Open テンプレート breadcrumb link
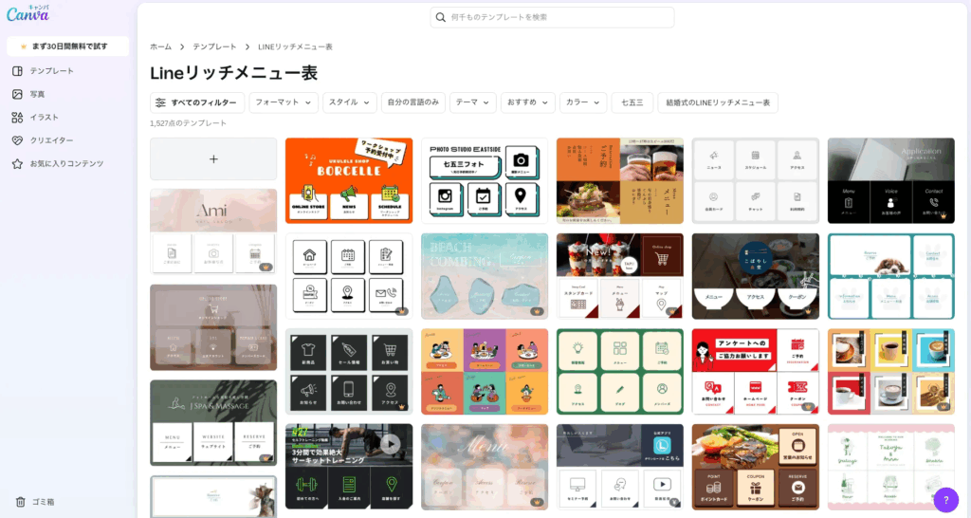The image size is (971, 518). coord(214,46)
